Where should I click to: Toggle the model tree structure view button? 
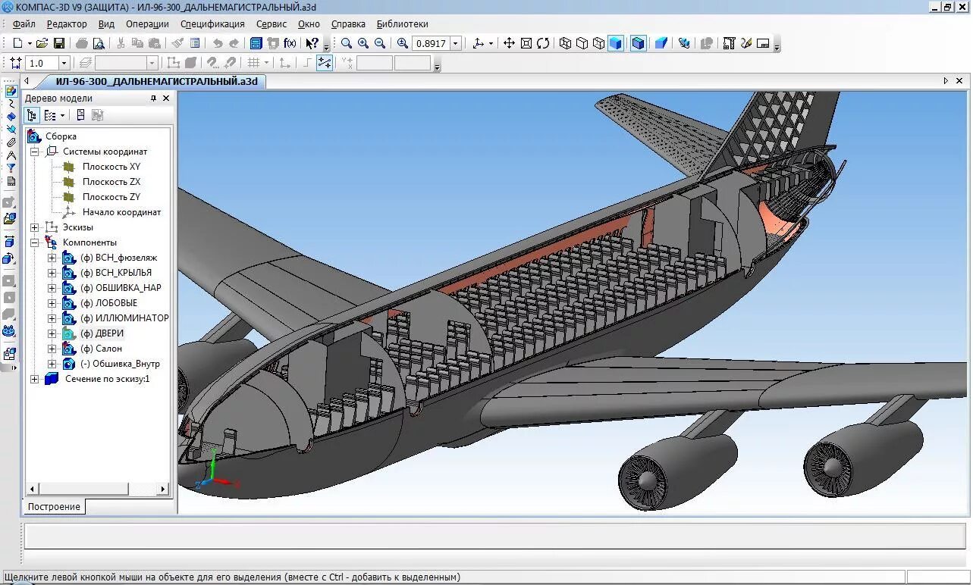(32, 115)
